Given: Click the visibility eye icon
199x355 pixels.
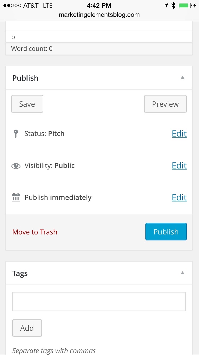Looking at the screenshot, I should click(16, 166).
